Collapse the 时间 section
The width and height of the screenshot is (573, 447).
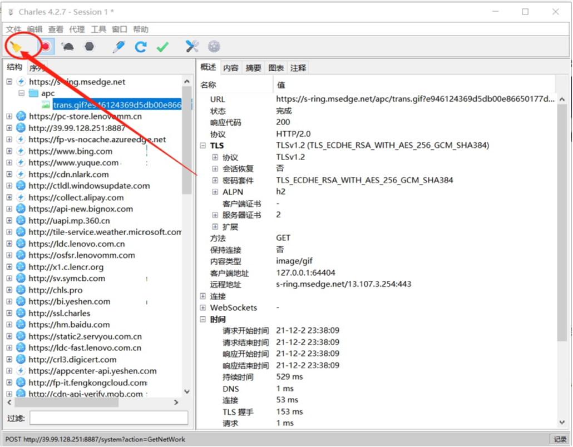click(203, 320)
